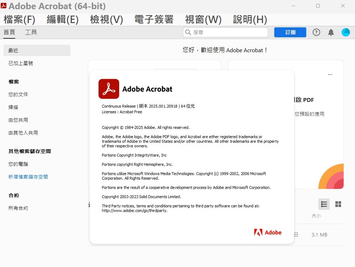Click the 新增檔案儲存空間 link
355x267 pixels.
tap(28, 177)
